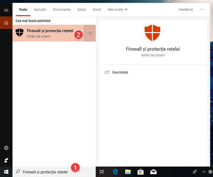This screenshot has width=213, height=177.
Task: Switch to the Setari tab
Action: pyautogui.click(x=82, y=10)
